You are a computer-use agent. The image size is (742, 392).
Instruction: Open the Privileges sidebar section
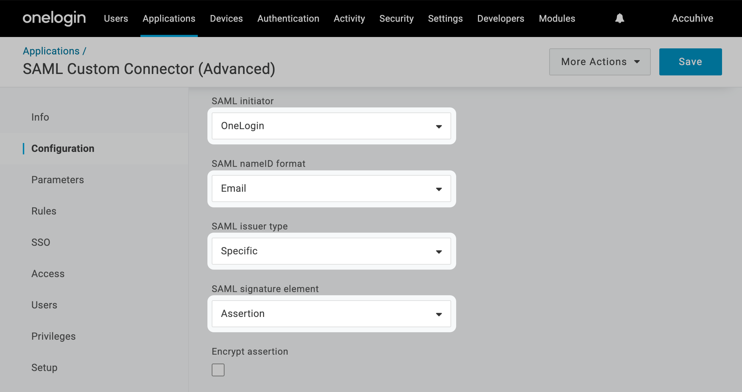coord(53,336)
